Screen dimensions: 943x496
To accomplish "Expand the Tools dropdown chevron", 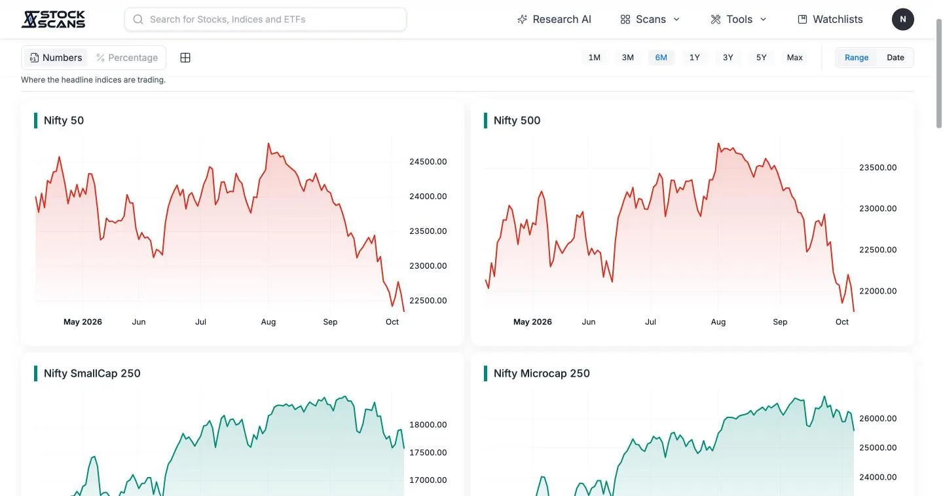I will (x=763, y=19).
